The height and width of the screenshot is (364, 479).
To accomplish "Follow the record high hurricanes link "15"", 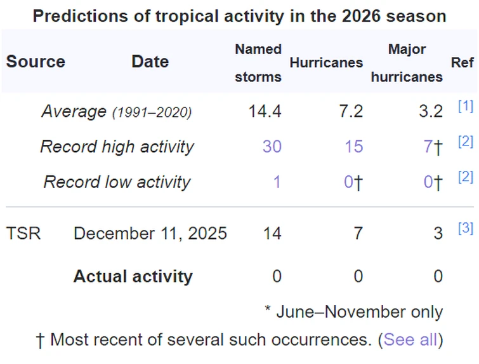I will coord(353,147).
